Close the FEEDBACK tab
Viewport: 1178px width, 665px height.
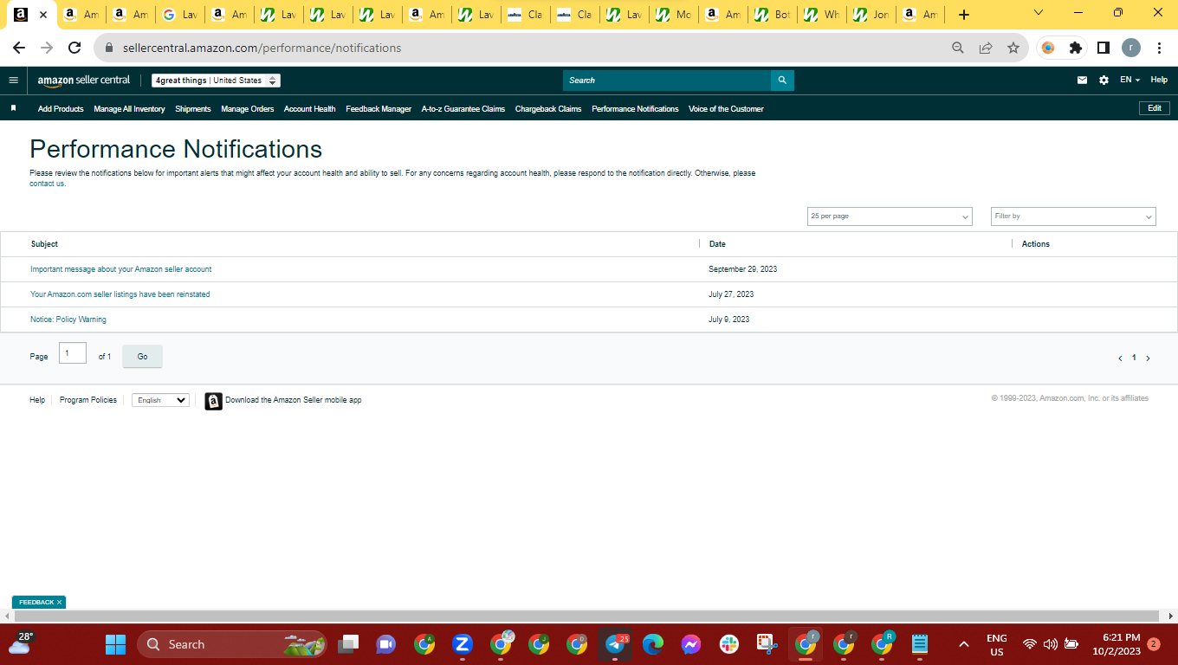[x=59, y=602]
